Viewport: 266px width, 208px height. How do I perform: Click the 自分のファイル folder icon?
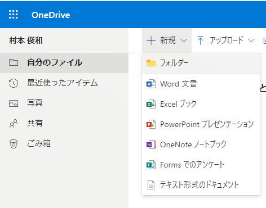pyautogui.click(x=14, y=62)
